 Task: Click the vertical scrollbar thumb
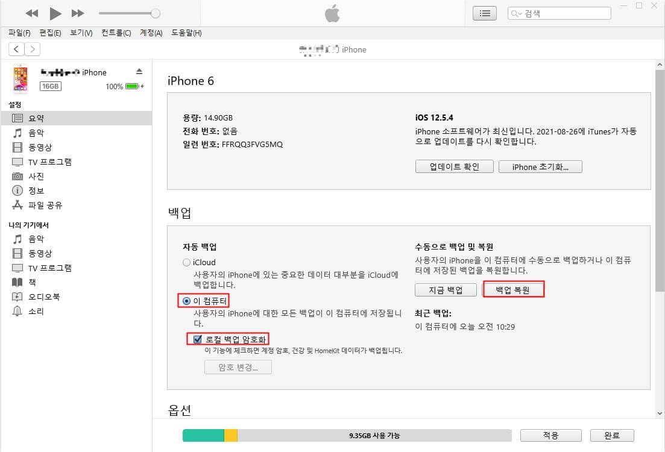[x=660, y=181]
